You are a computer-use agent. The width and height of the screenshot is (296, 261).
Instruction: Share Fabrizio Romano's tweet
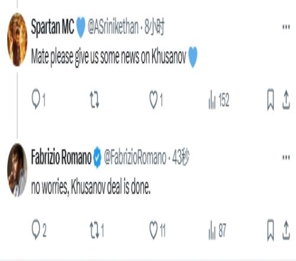[286, 230]
